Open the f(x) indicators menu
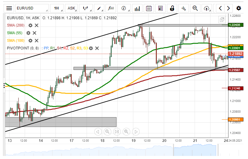Viewport: 248px width, 159px height. (111, 8)
